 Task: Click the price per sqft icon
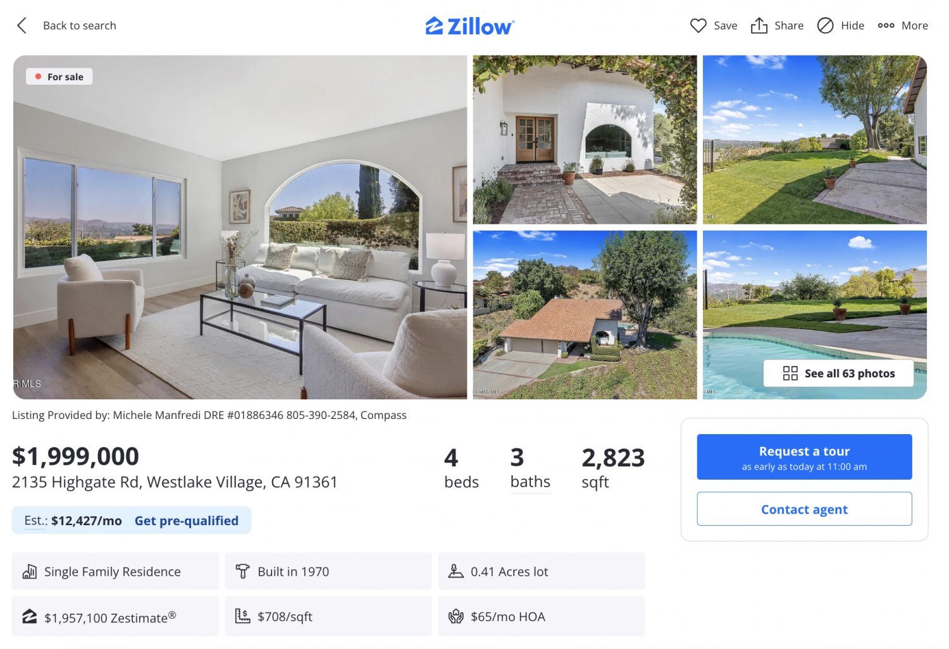[x=242, y=616]
